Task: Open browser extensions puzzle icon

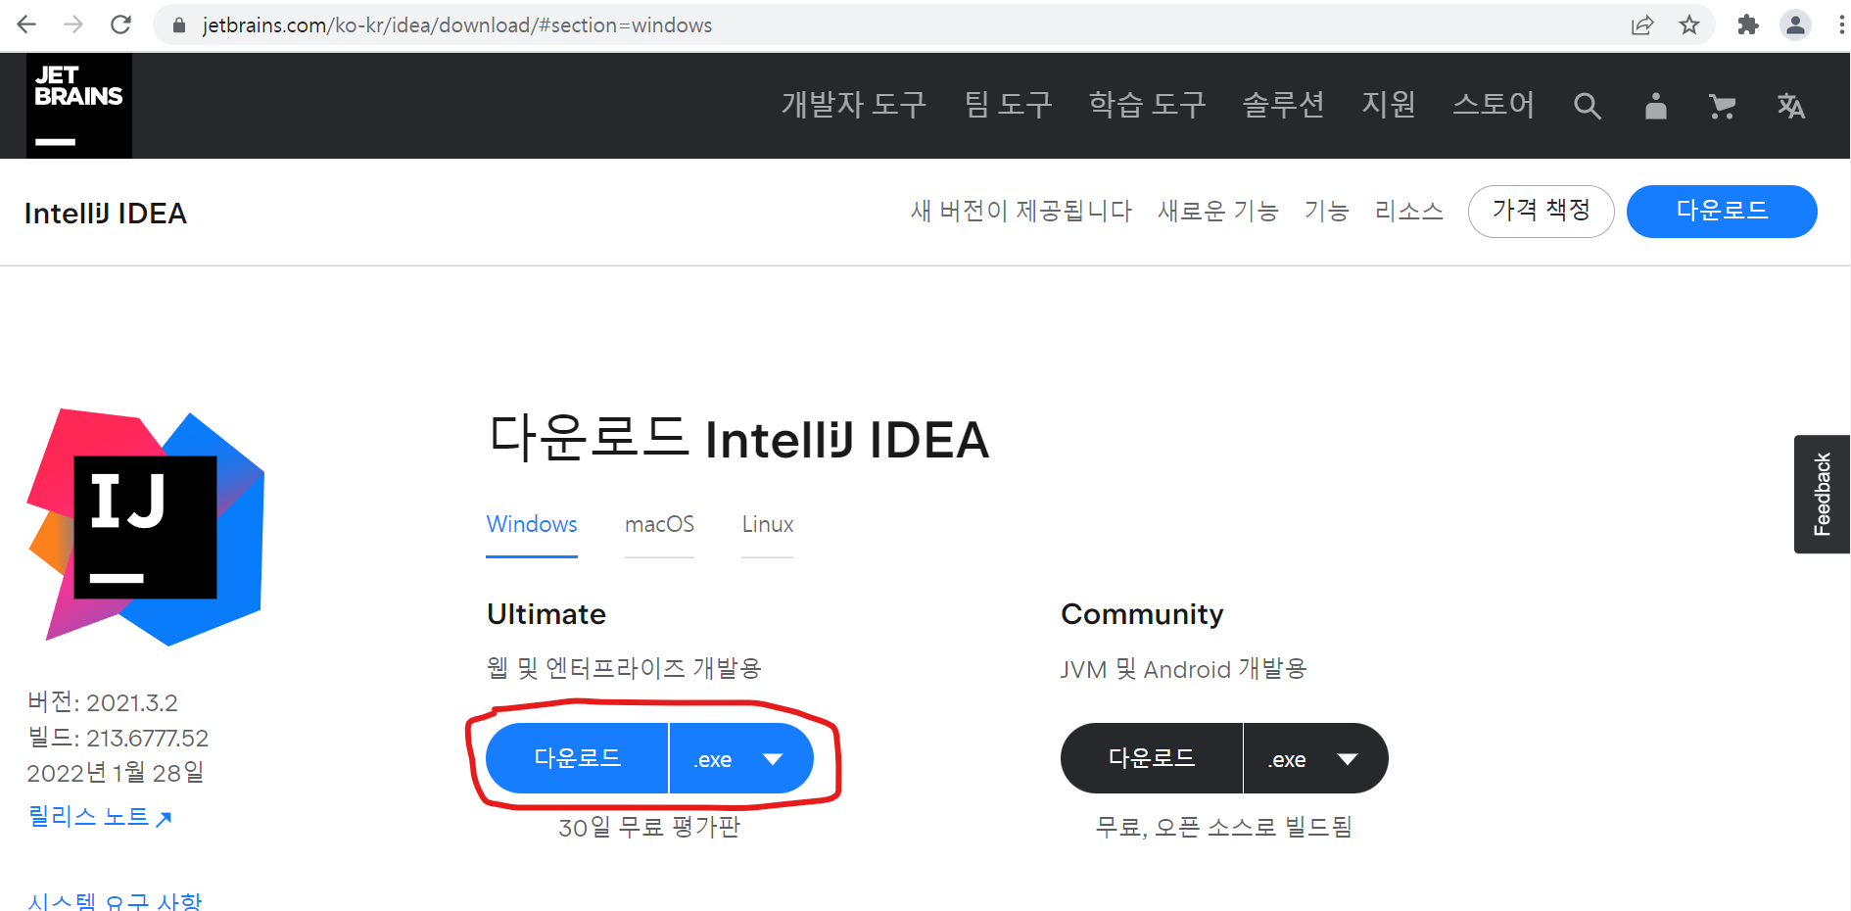Action: click(x=1748, y=25)
